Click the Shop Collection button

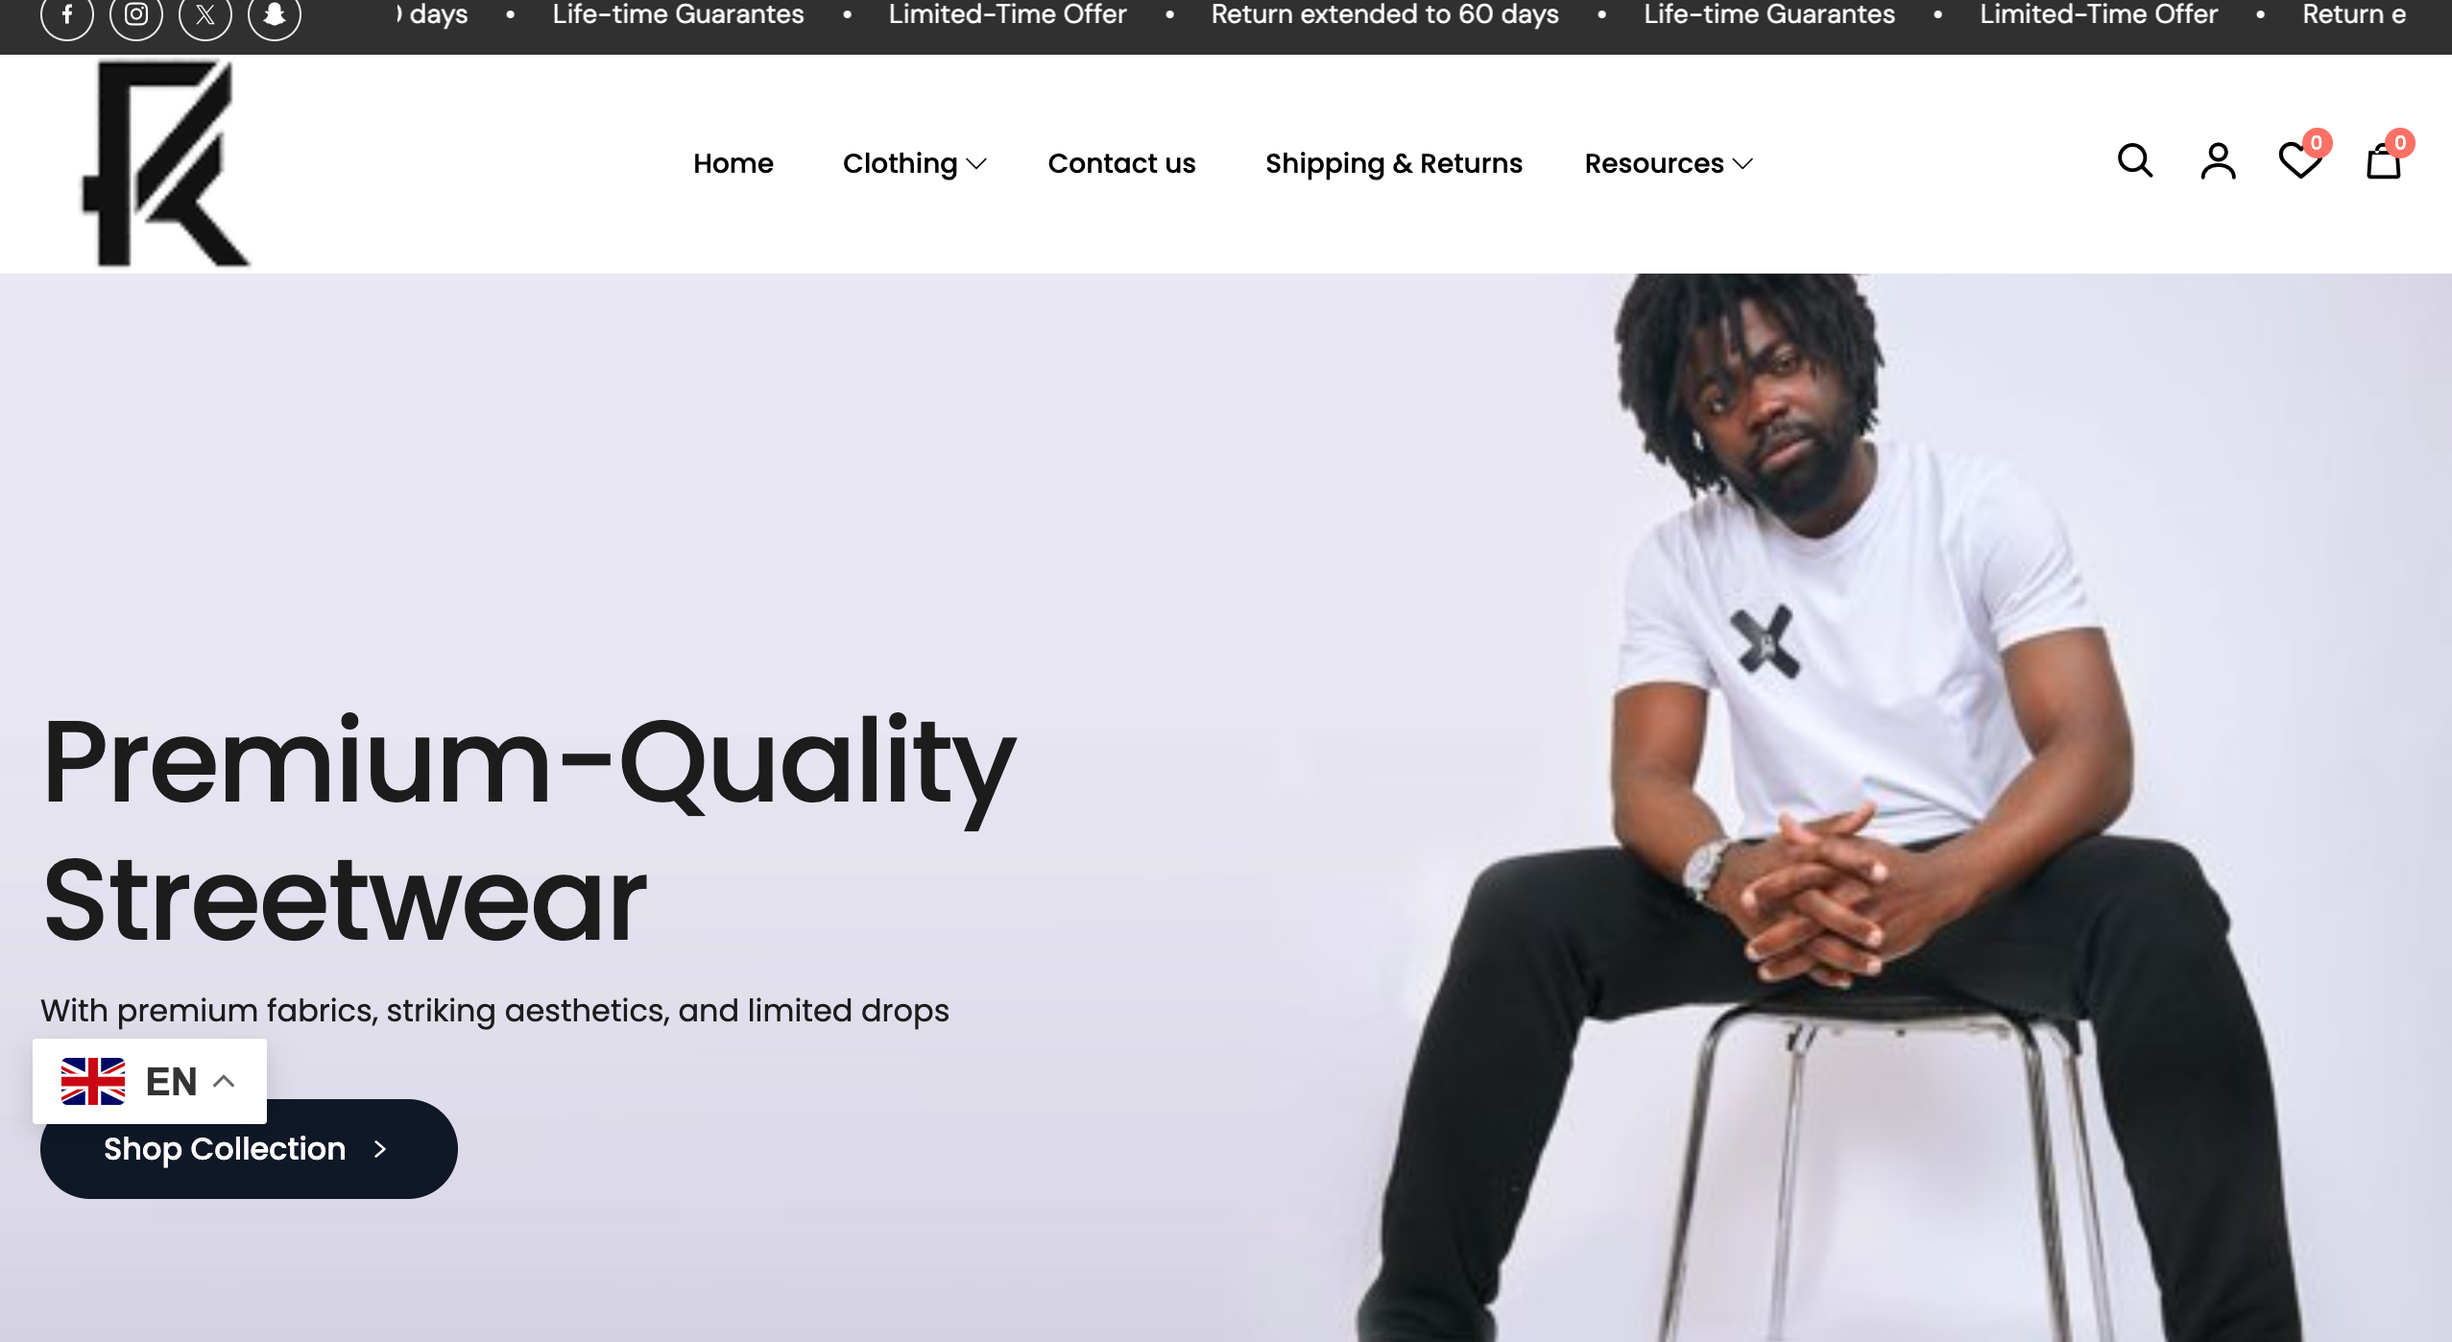click(x=249, y=1149)
